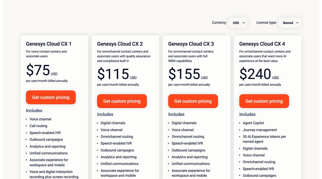Click Associate experience item in CX 2 list
Screen dimensions: 322x179
tap(120, 173)
